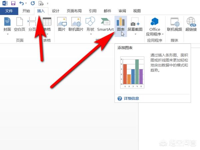The width and height of the screenshot is (200, 150).
Task: Insert online pictures (联机图片)
Action: [x=76, y=24]
